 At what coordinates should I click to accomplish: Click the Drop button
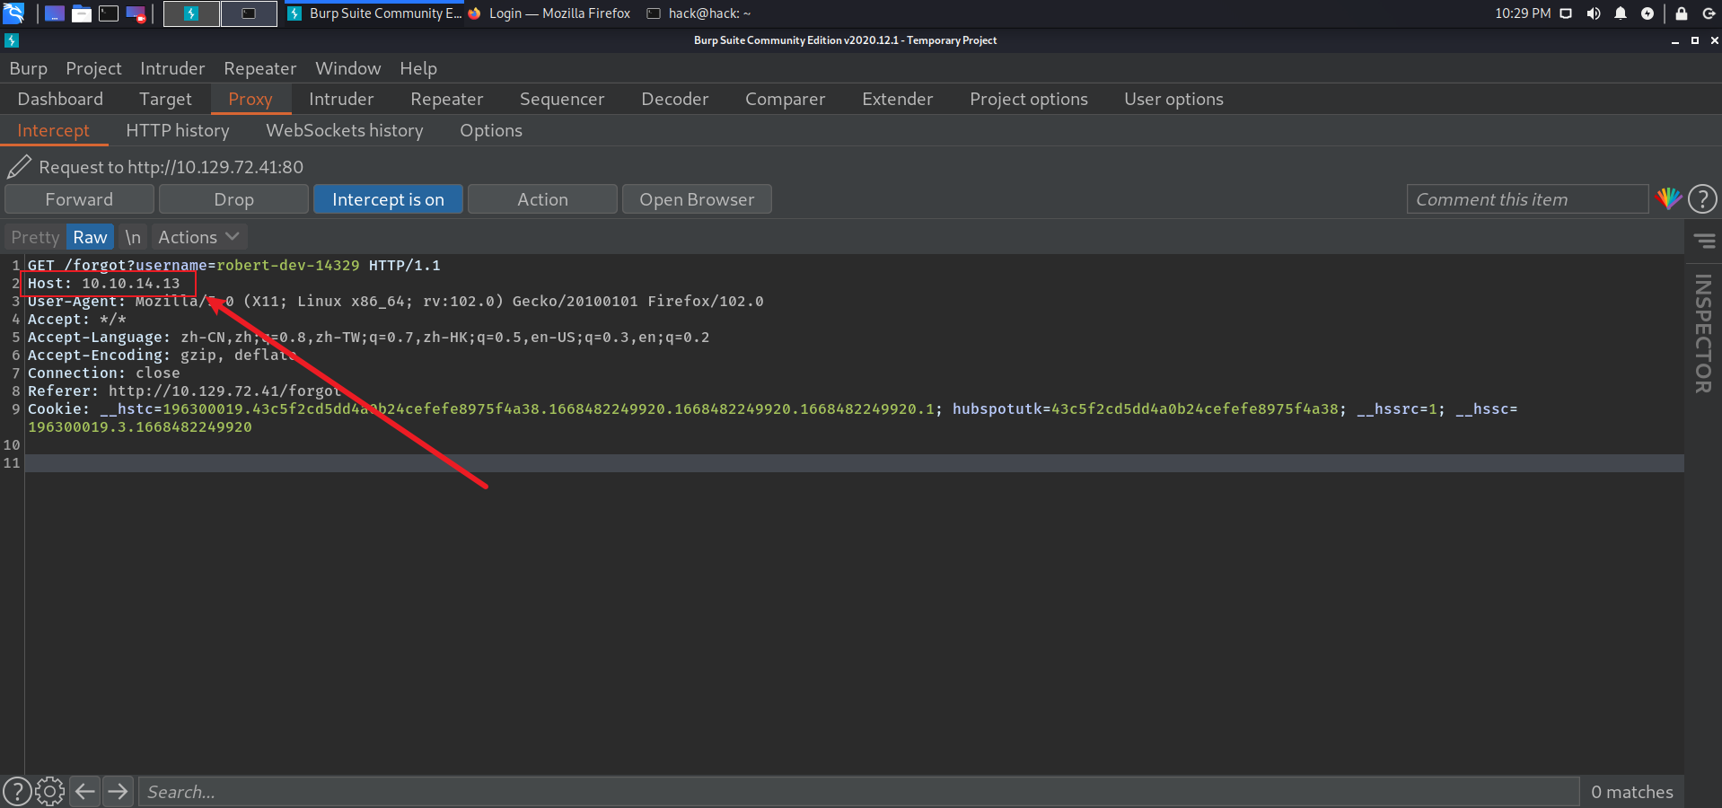[233, 199]
